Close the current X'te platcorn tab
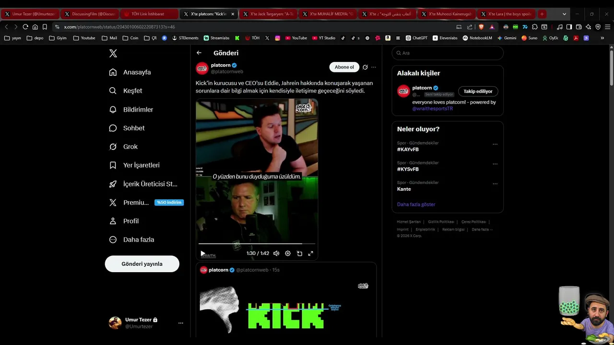This screenshot has width=614, height=345. [x=233, y=14]
